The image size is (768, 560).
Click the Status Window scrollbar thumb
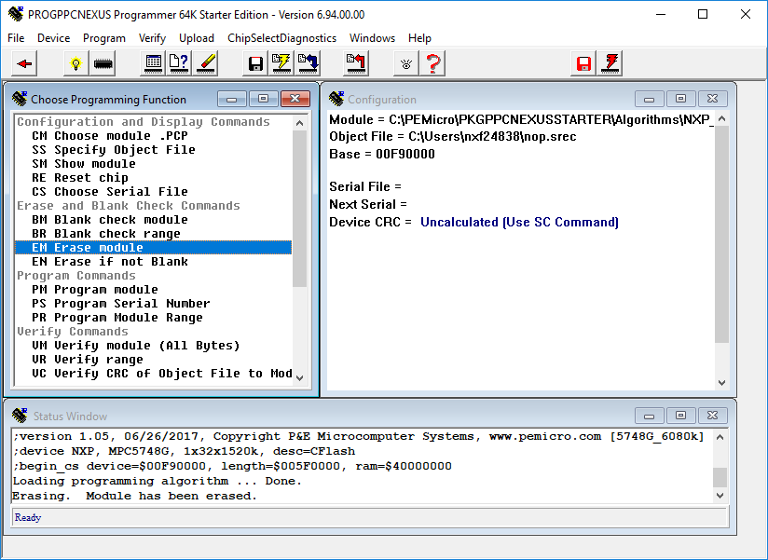(720, 477)
